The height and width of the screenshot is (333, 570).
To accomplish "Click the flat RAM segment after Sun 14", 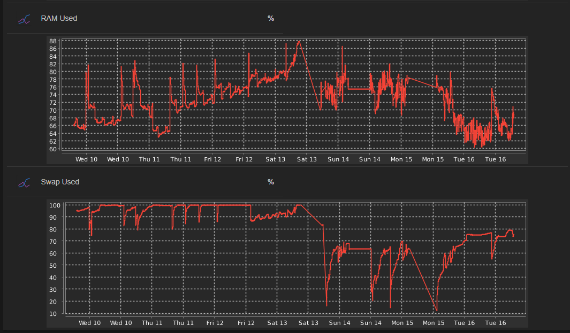I will click(359, 89).
